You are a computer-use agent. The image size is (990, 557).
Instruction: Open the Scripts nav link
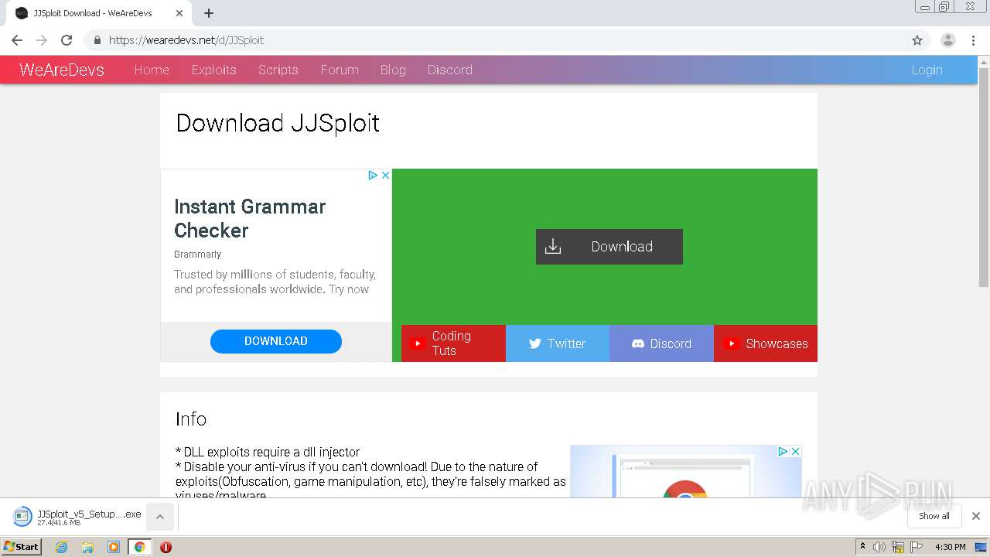point(278,70)
